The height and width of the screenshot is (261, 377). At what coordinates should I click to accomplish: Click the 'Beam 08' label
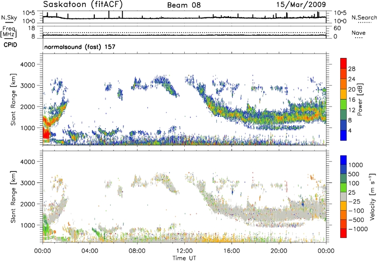pos(184,5)
